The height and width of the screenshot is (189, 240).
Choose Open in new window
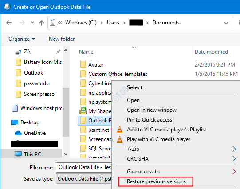[x=152, y=110]
